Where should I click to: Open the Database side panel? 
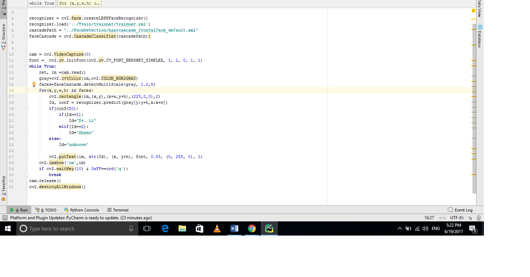(x=480, y=36)
